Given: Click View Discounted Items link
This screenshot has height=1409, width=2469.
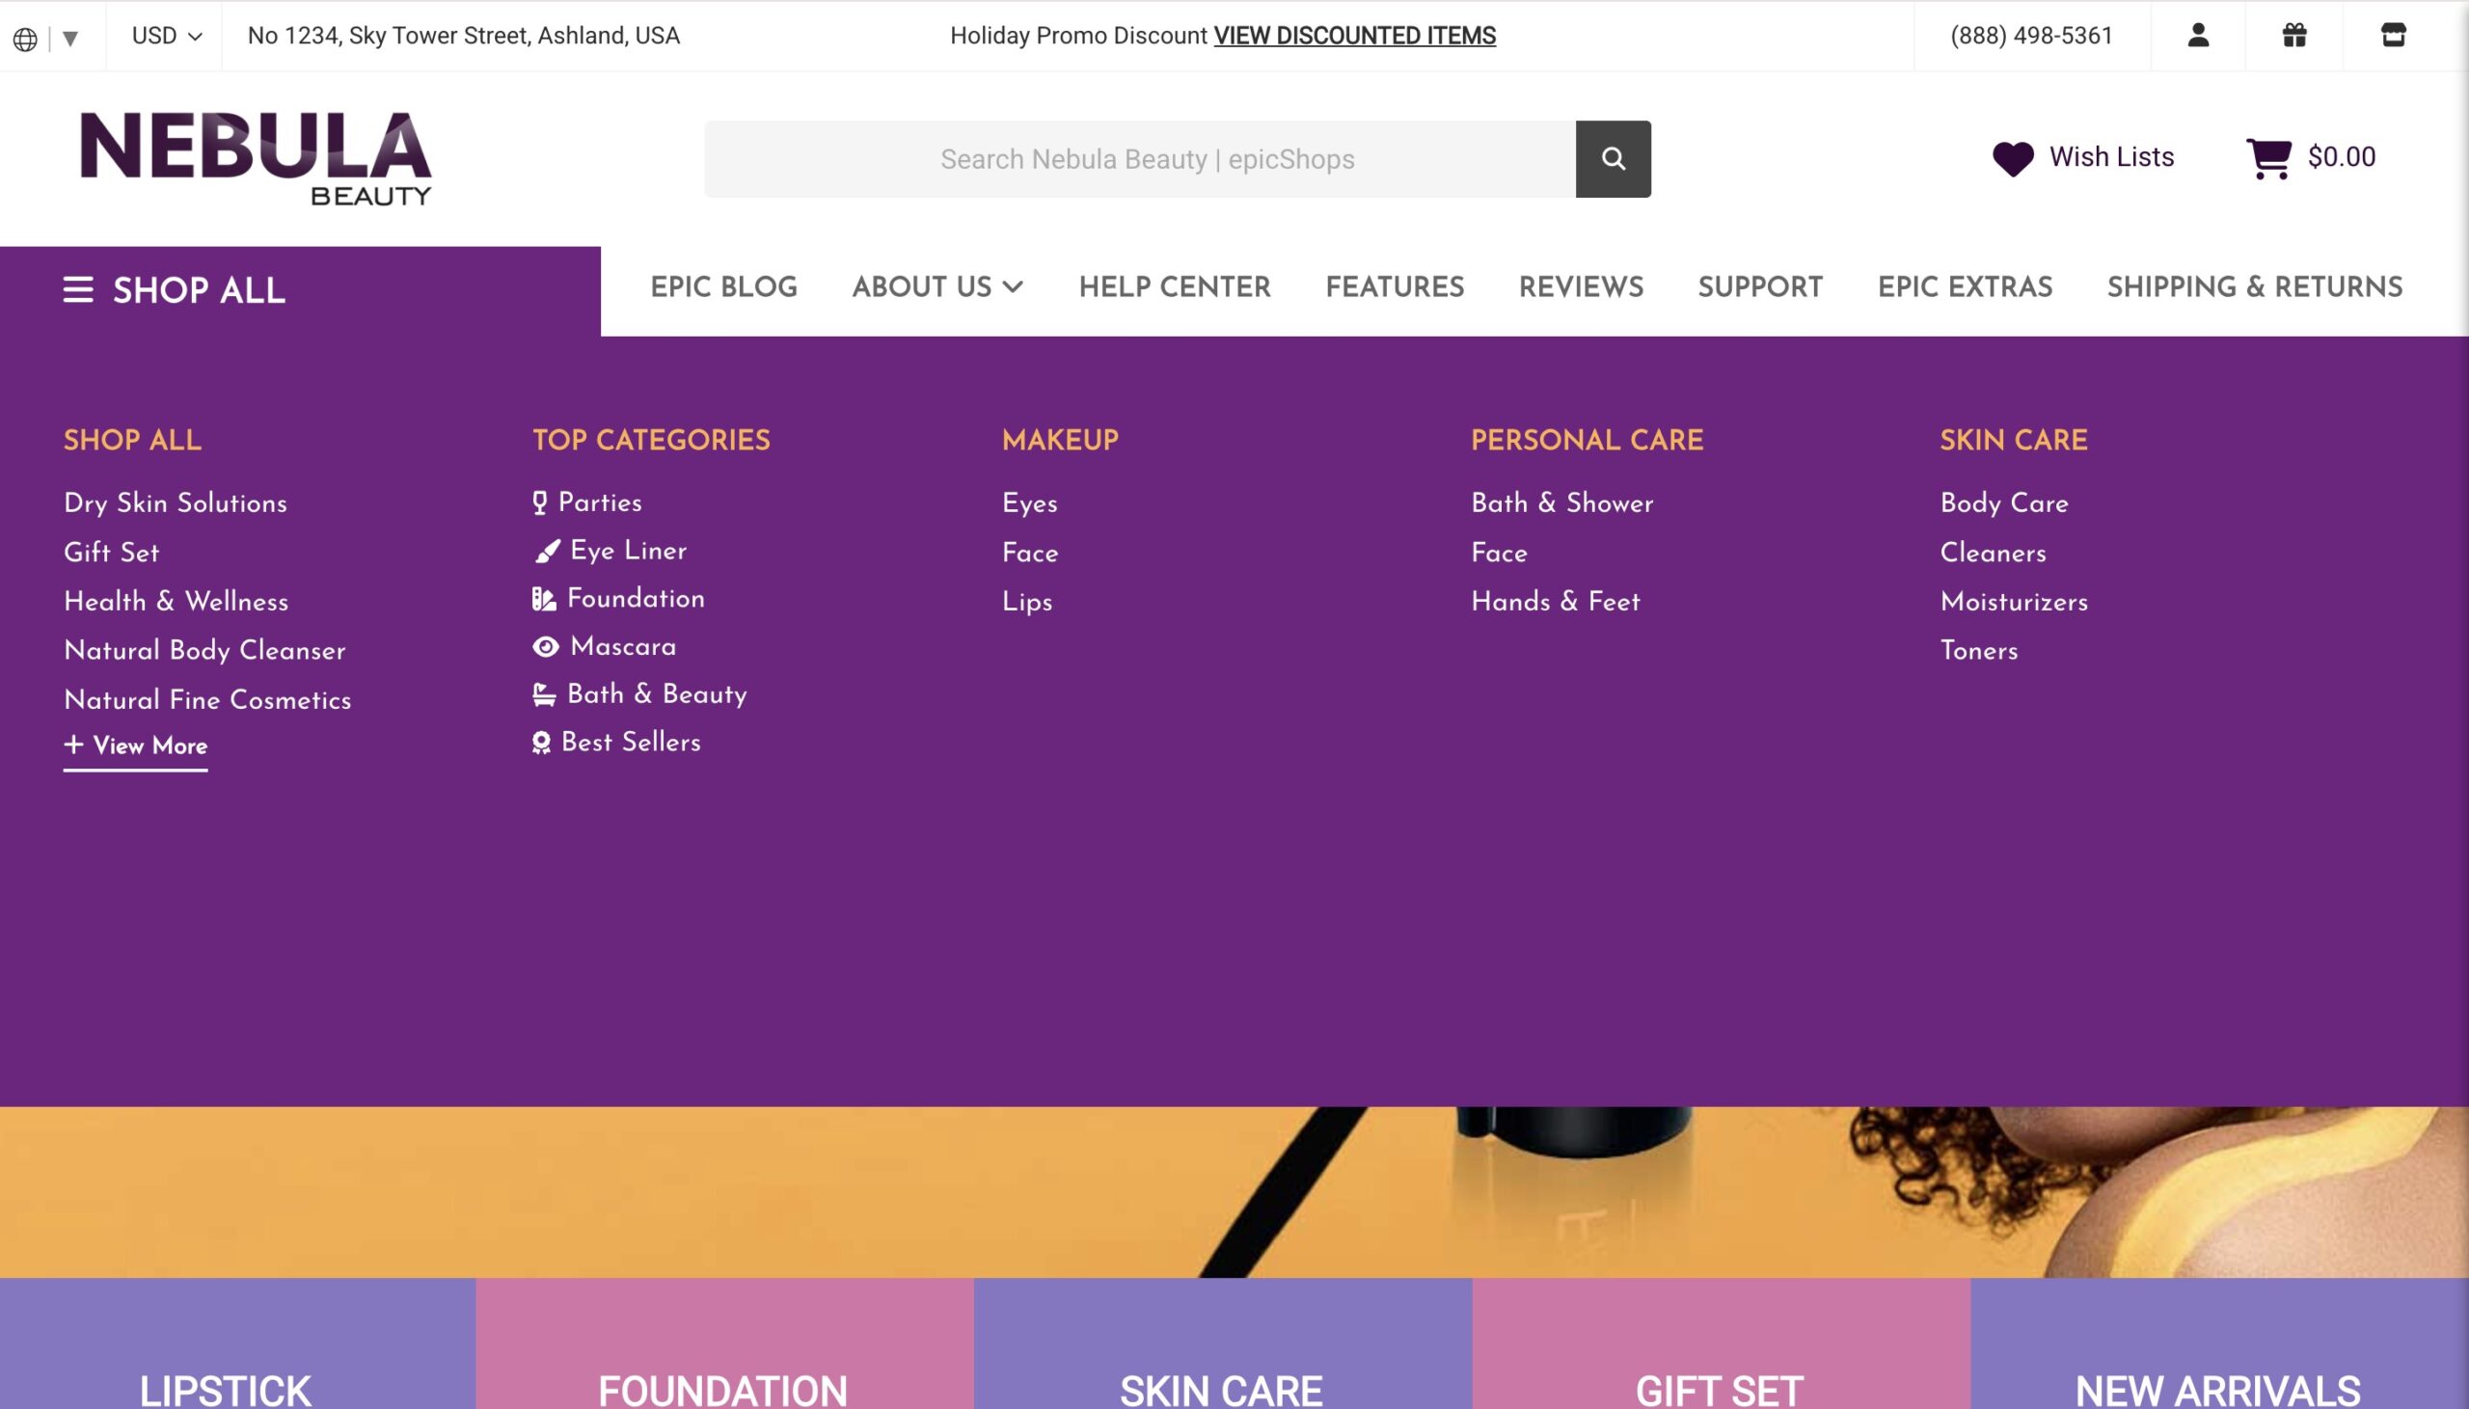Looking at the screenshot, I should 1354,36.
